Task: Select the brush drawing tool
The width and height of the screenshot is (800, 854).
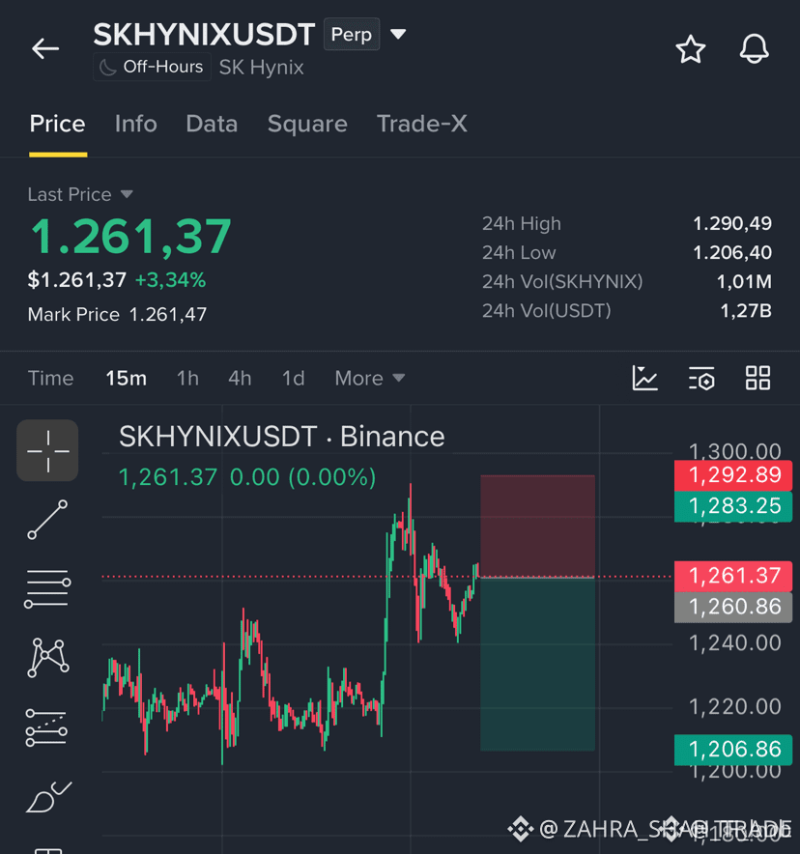Action: (48, 797)
